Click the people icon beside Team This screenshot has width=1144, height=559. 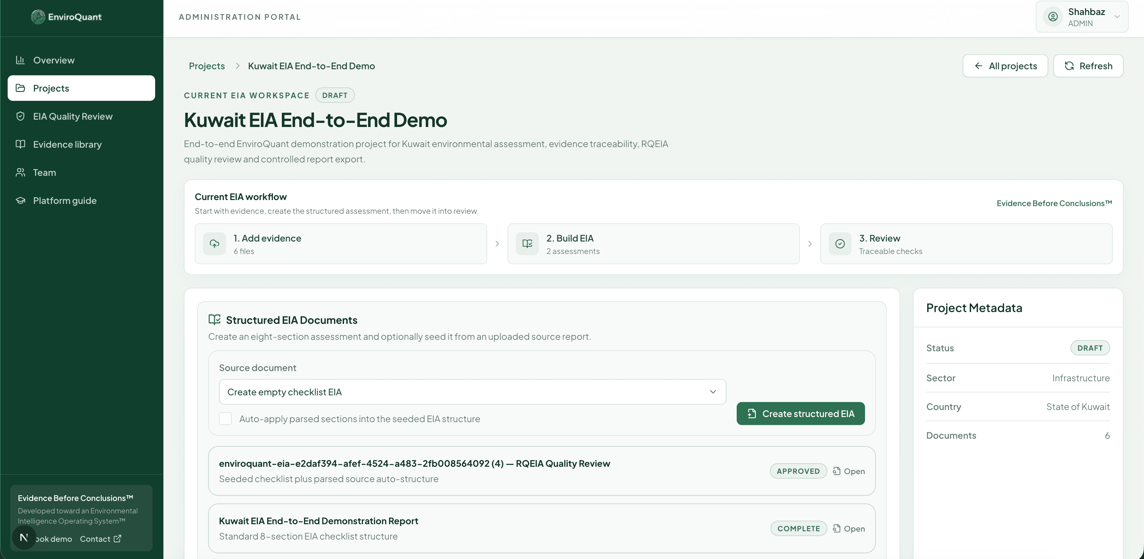tap(20, 172)
